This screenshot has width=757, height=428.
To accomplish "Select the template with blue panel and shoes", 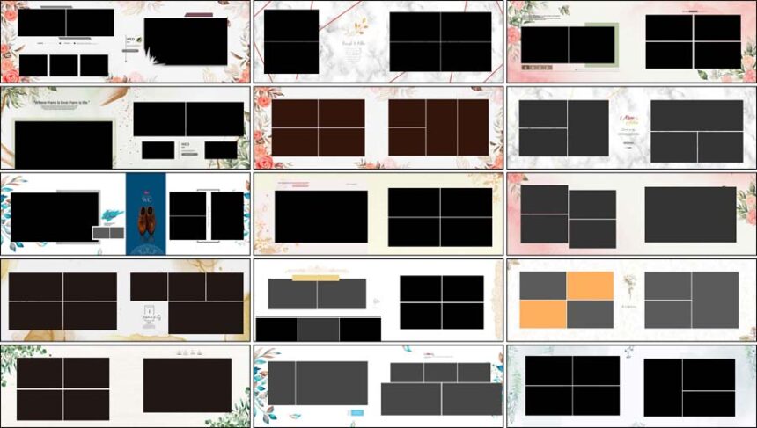I will tap(126, 214).
